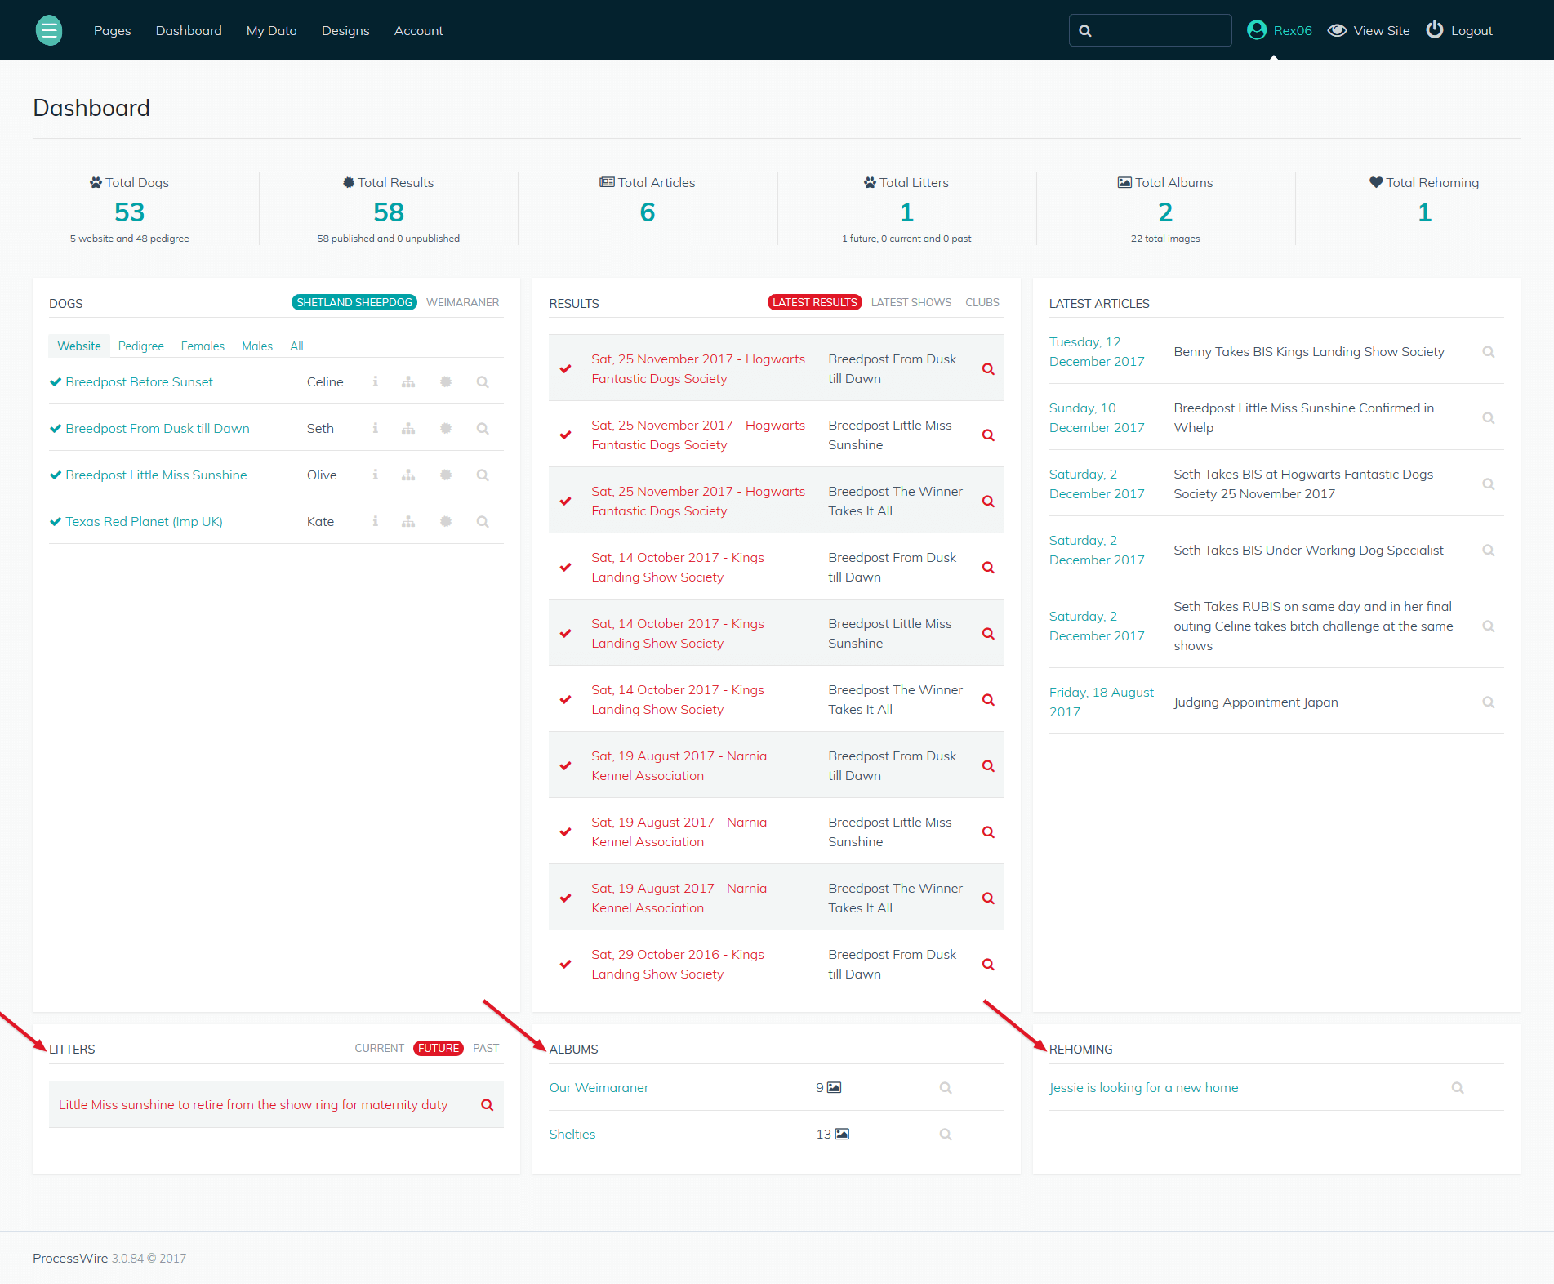Open the Pages menu
This screenshot has height=1284, width=1554.
pos(113,30)
